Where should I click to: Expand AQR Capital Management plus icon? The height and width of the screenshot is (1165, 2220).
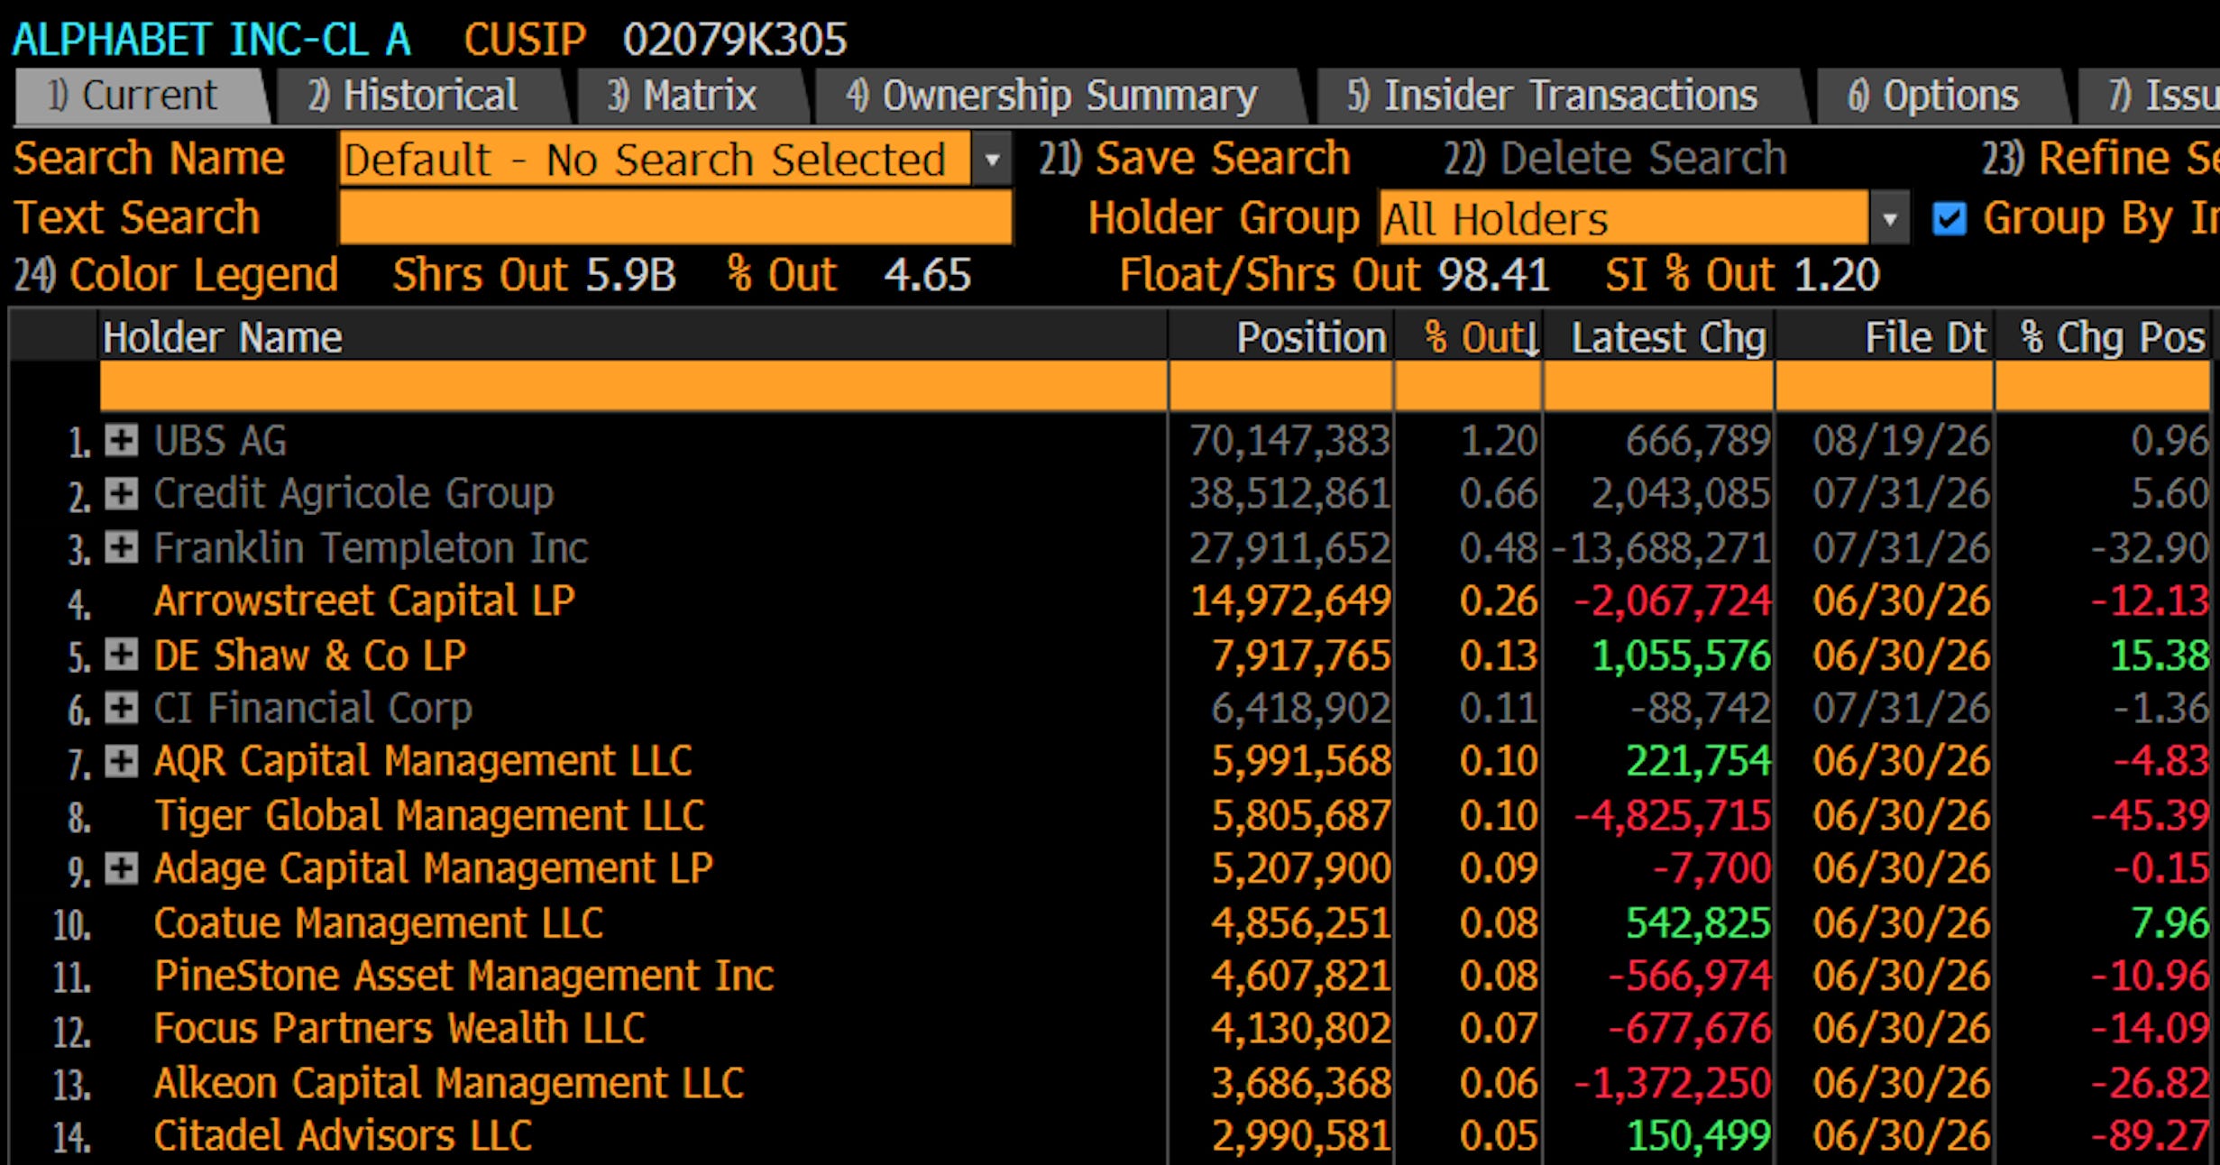[121, 761]
